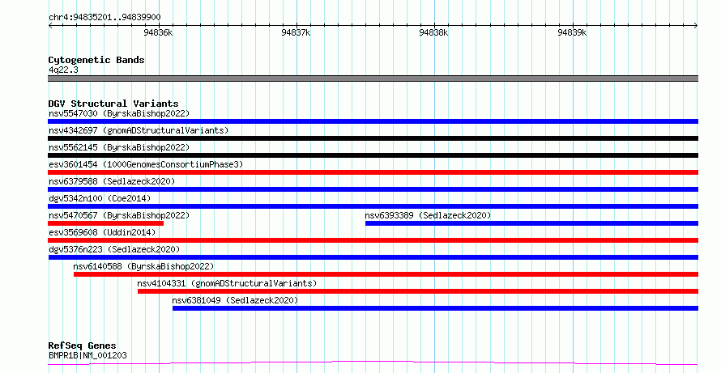721x373 pixels.
Task: Click the red nsv6140588 variant bar
Action: [386, 274]
